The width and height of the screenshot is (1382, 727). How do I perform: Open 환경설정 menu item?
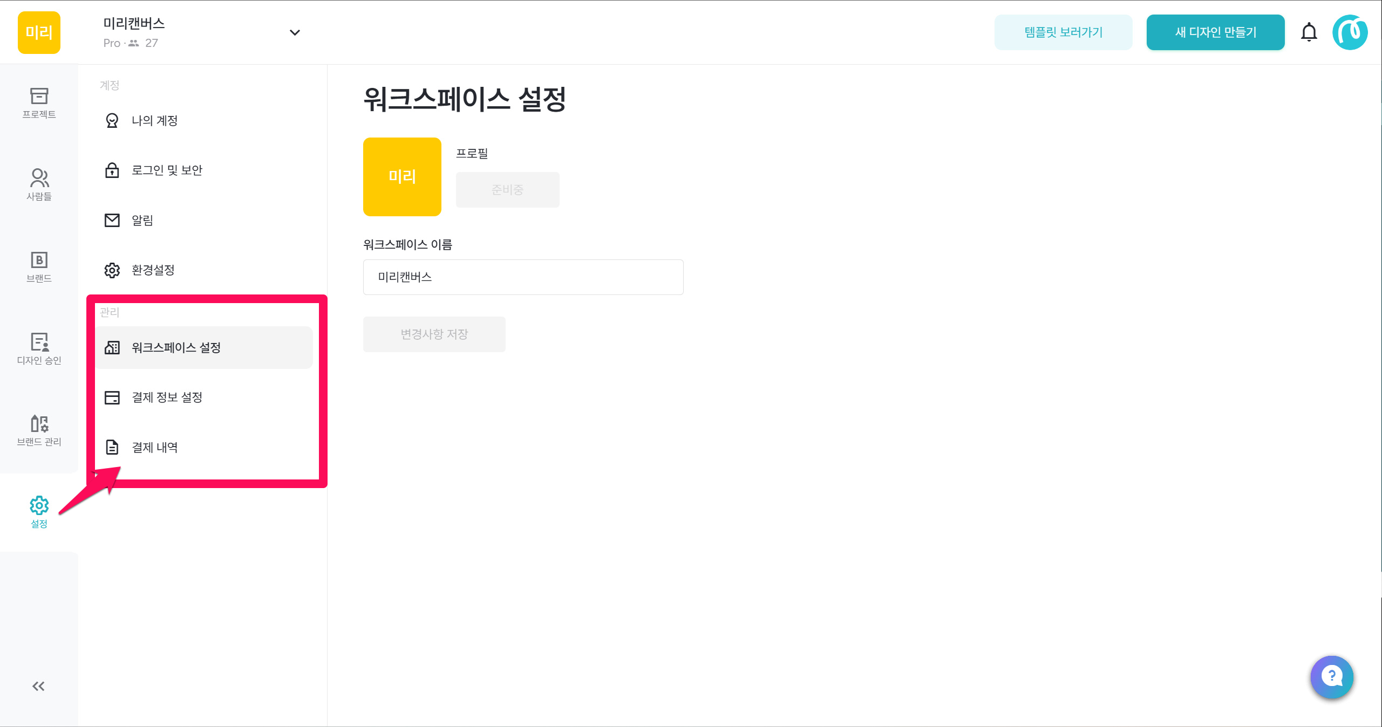coord(153,270)
